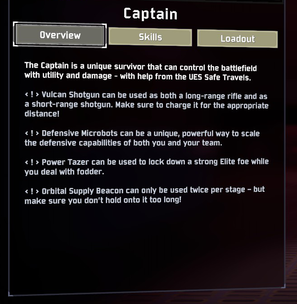Click the phrase 'short-range shotgun'

(66, 105)
